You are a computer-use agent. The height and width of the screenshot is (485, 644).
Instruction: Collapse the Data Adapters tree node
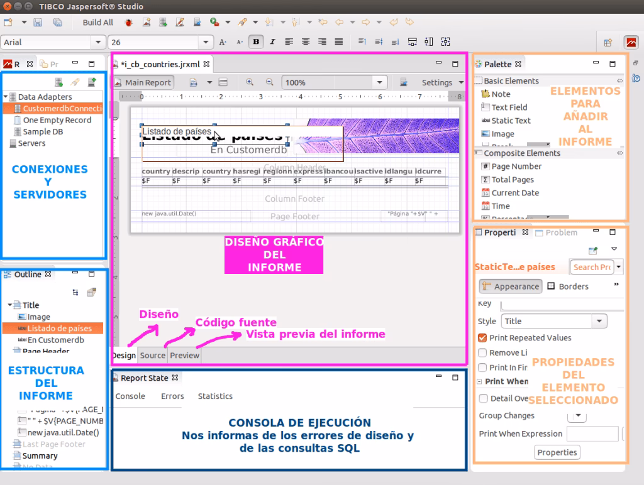pos(6,97)
